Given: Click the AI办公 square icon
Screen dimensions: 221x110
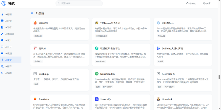Looking at the screenshot, I should 2,47.
